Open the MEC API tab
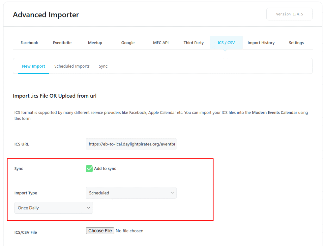Image resolution: width=324 pixels, height=246 pixels. [x=161, y=43]
